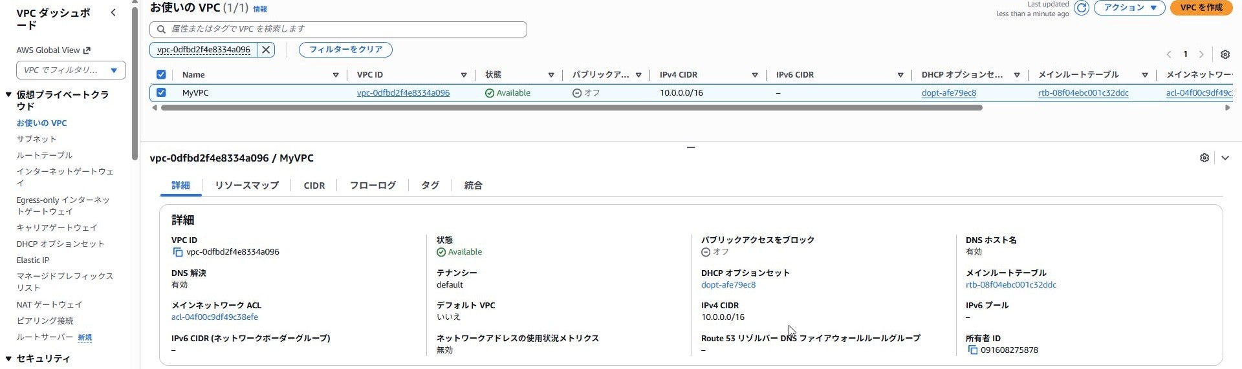Switch to CIDR tab

click(314, 185)
